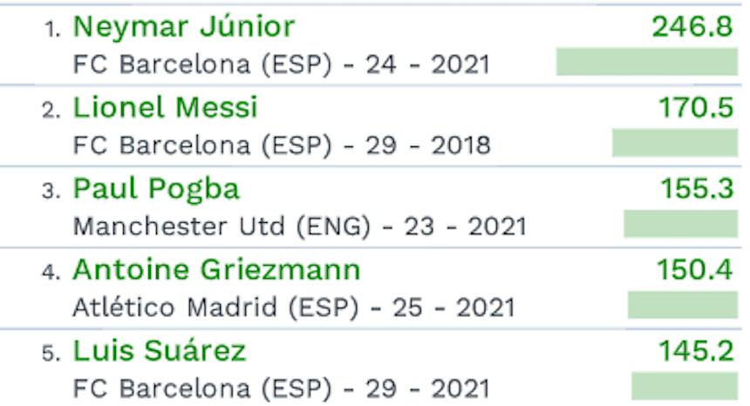750x406 pixels.
Task: Click Messi's 170.5 value figure
Action: 695,108
